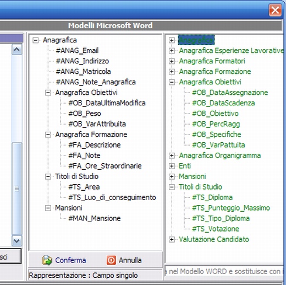Click left tree Titoli di Studio label
This screenshot has width=286, height=285.
[77, 176]
